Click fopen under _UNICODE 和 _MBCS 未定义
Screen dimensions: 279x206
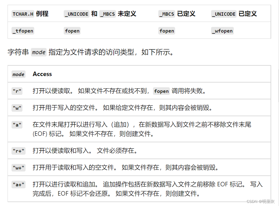click(x=72, y=31)
